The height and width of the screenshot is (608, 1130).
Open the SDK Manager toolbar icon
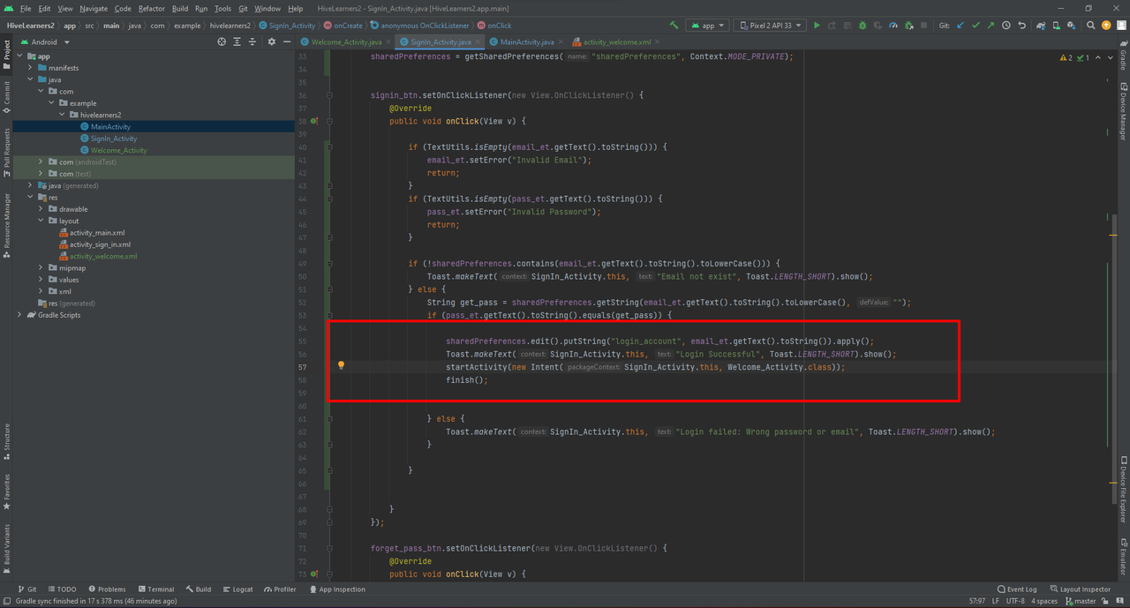(1072, 26)
